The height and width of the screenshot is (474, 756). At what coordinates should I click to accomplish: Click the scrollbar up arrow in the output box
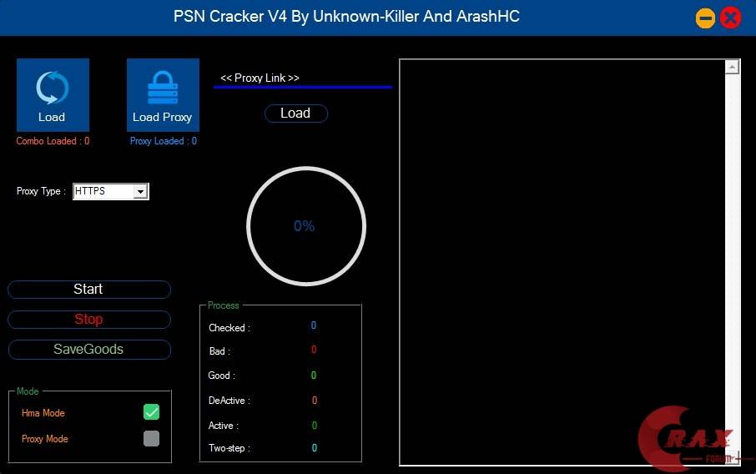pyautogui.click(x=732, y=67)
